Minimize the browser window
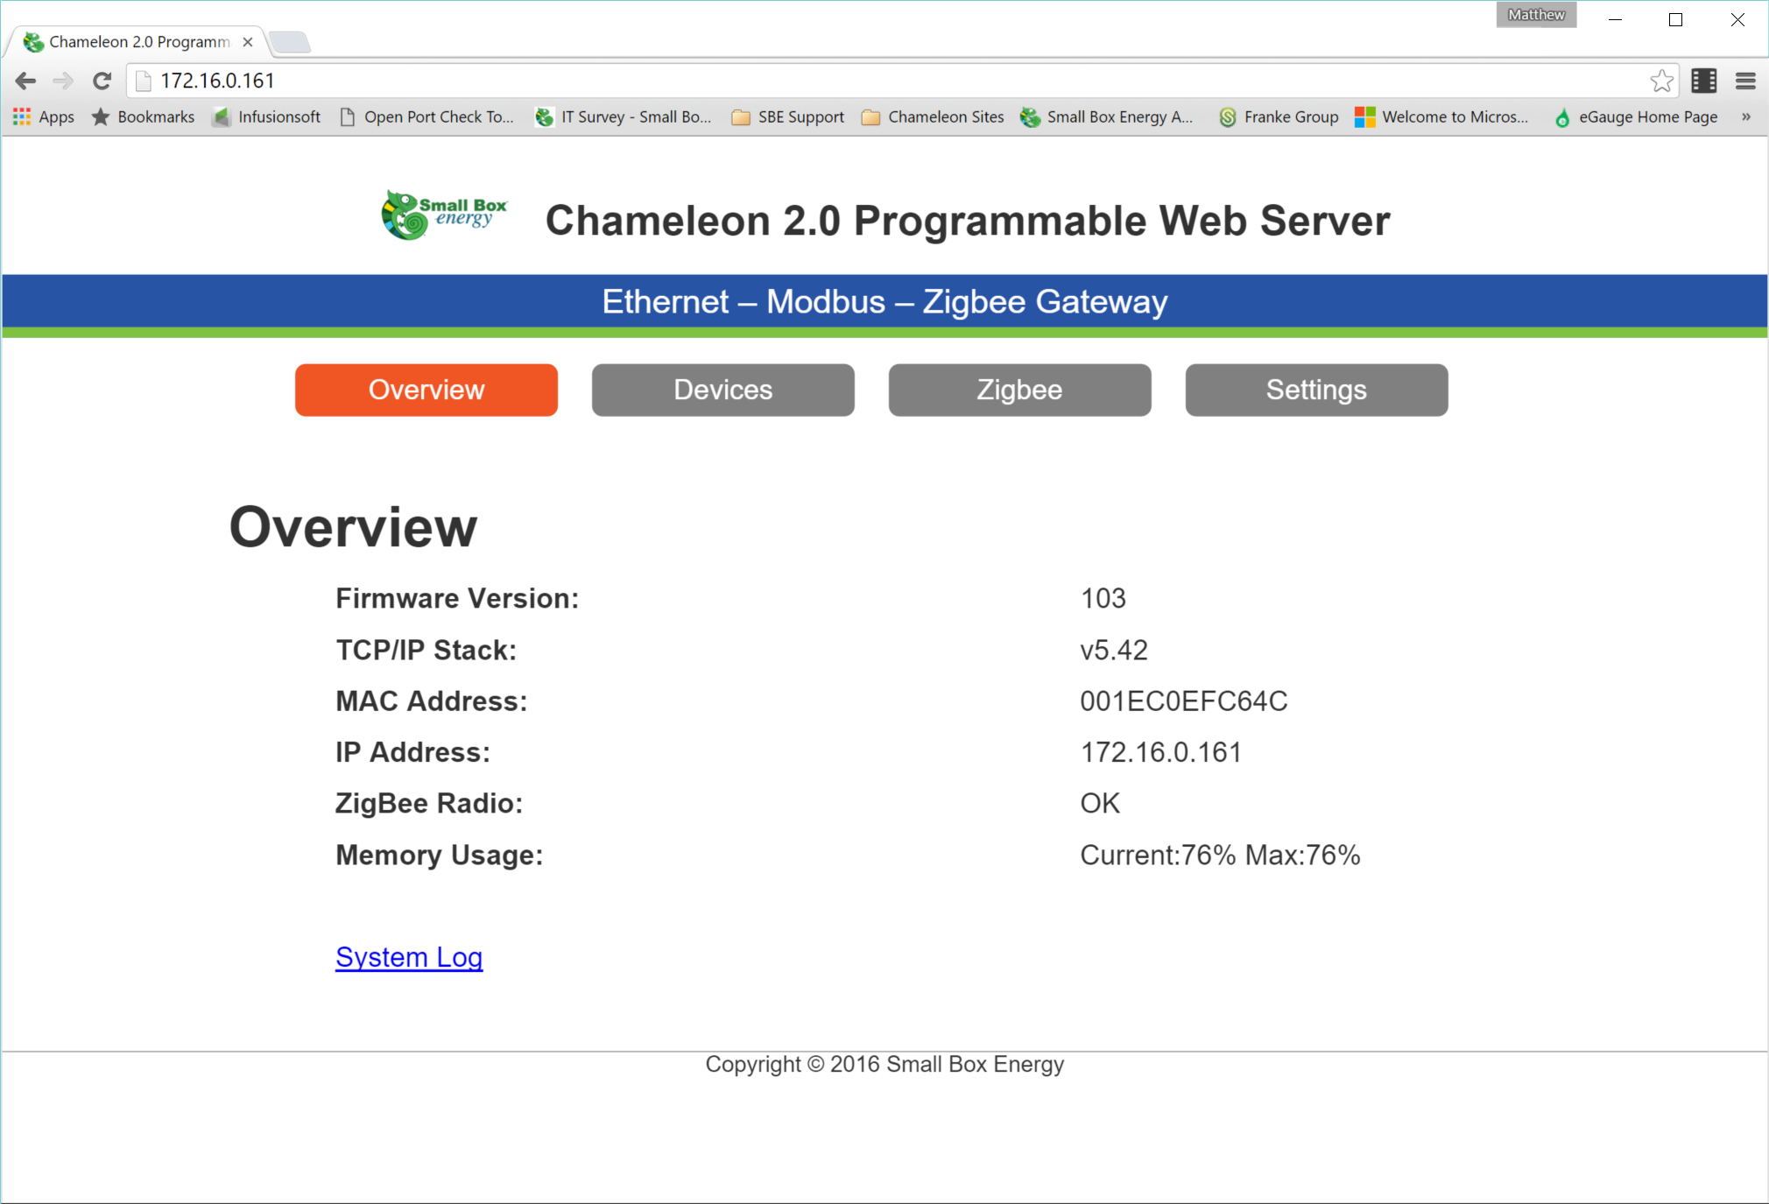The height and width of the screenshot is (1204, 1769). click(x=1616, y=19)
